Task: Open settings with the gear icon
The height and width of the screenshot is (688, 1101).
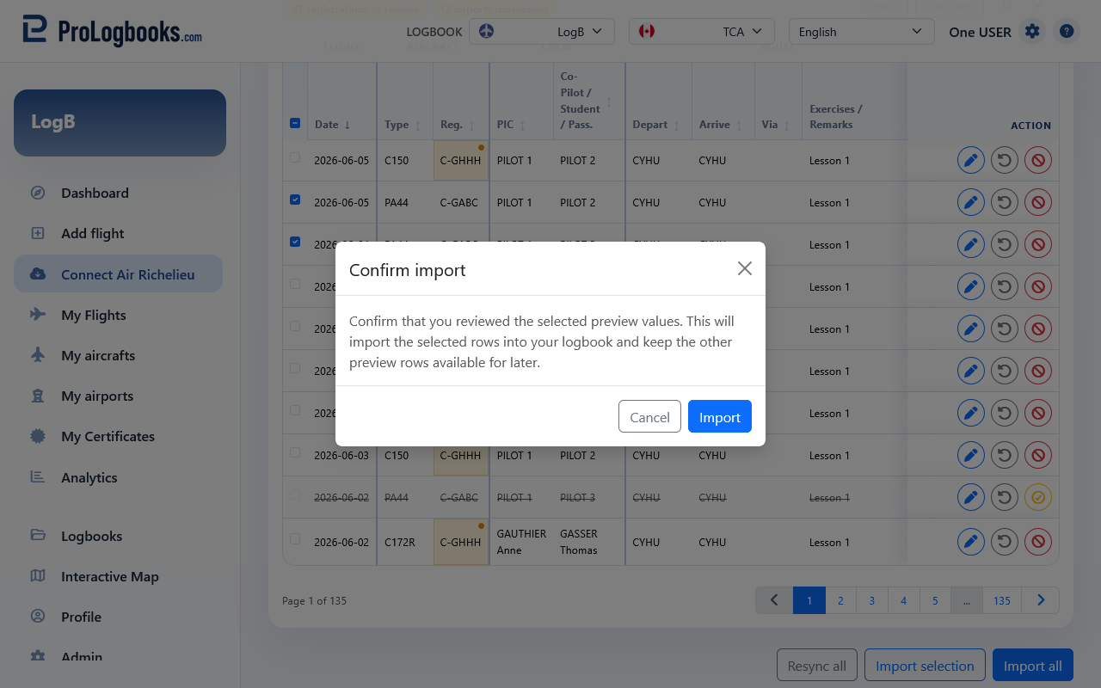Action: [1032, 32]
